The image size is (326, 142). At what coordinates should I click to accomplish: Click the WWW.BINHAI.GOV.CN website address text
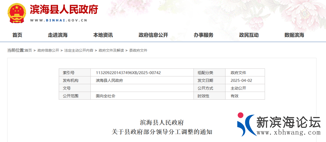(x=59, y=21)
